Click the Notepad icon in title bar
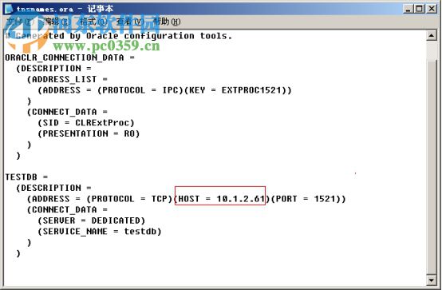This screenshot has height=290, width=442. click(x=9, y=9)
